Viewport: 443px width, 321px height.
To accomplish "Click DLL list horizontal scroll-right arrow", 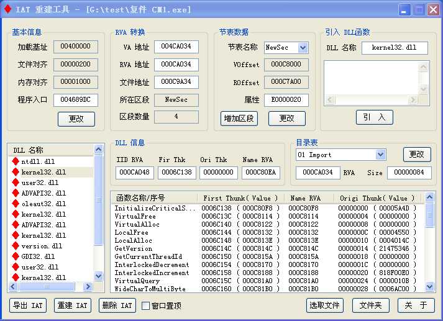I will pos(88,287).
